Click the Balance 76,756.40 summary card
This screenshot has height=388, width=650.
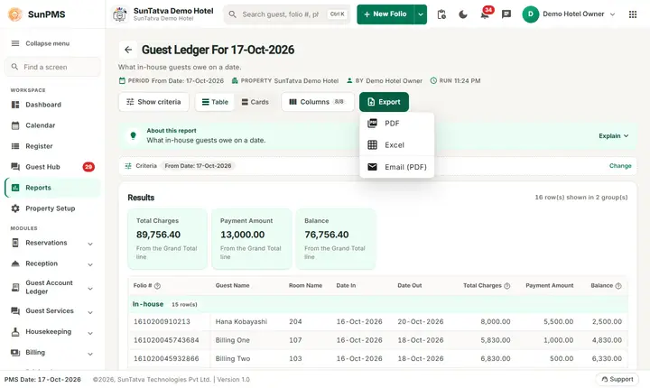[x=335, y=239]
